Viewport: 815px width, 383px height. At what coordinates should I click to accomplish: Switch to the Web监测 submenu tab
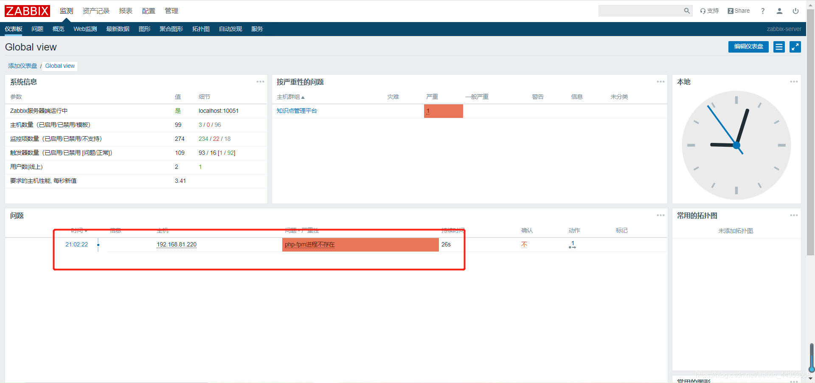click(85, 29)
